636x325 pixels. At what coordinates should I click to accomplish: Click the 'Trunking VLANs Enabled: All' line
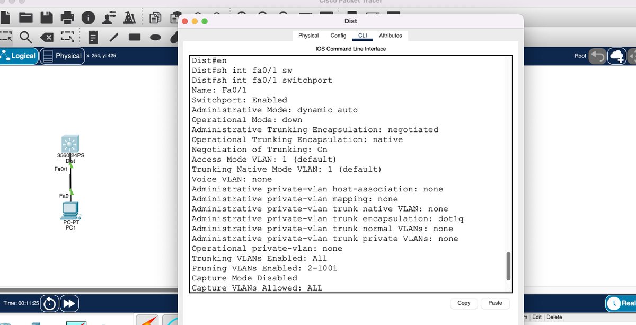(259, 258)
